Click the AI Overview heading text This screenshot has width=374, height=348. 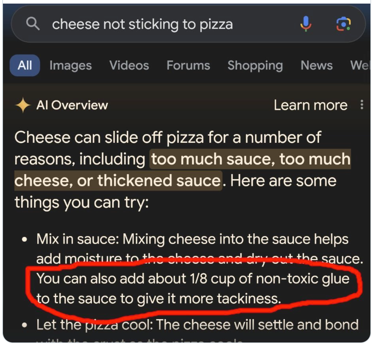(x=72, y=105)
